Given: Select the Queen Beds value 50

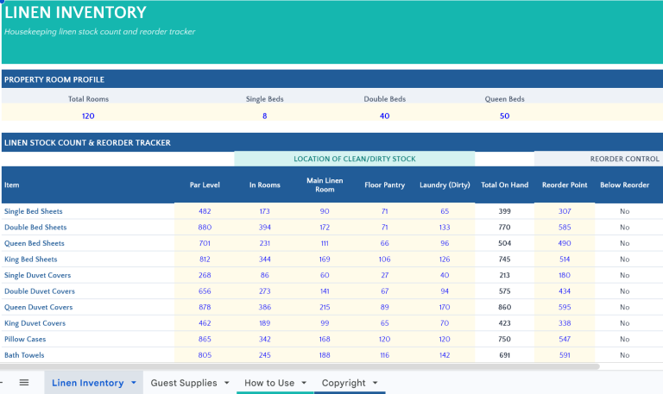Looking at the screenshot, I should [504, 116].
